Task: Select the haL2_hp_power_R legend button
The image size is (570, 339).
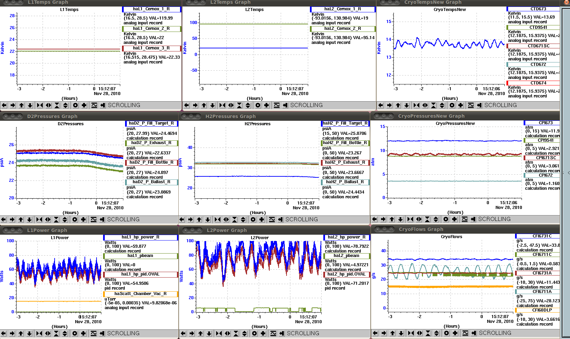Action: [347, 237]
